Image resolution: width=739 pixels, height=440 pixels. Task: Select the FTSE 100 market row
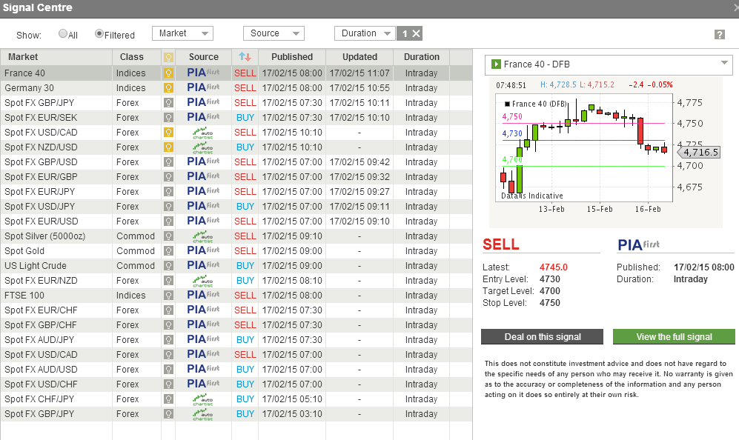click(236, 296)
